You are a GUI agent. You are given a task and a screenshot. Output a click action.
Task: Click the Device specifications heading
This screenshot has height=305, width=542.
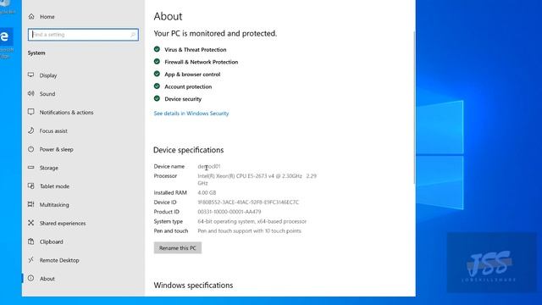[188, 150]
